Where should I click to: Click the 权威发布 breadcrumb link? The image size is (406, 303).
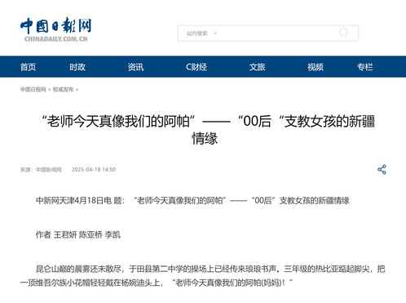click(63, 89)
